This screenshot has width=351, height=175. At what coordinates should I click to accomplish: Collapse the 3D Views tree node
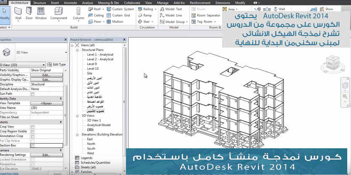(77, 116)
